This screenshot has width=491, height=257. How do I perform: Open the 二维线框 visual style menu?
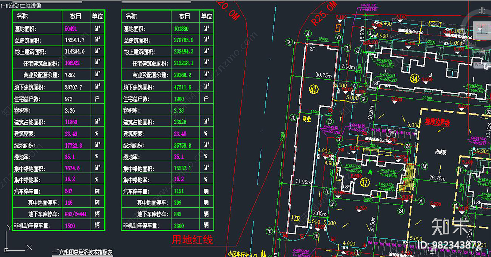pyautogui.click(x=30, y=6)
